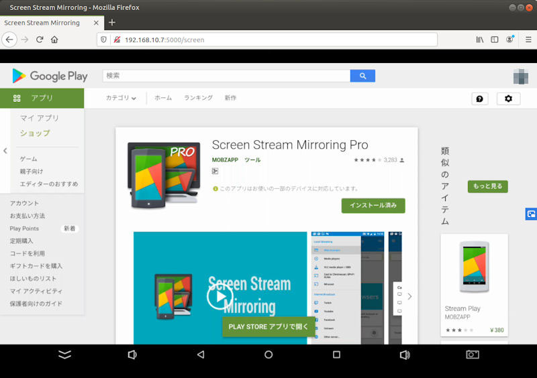The image size is (537, 378).
Task: Click the インストール済み button
Action: coord(373,206)
